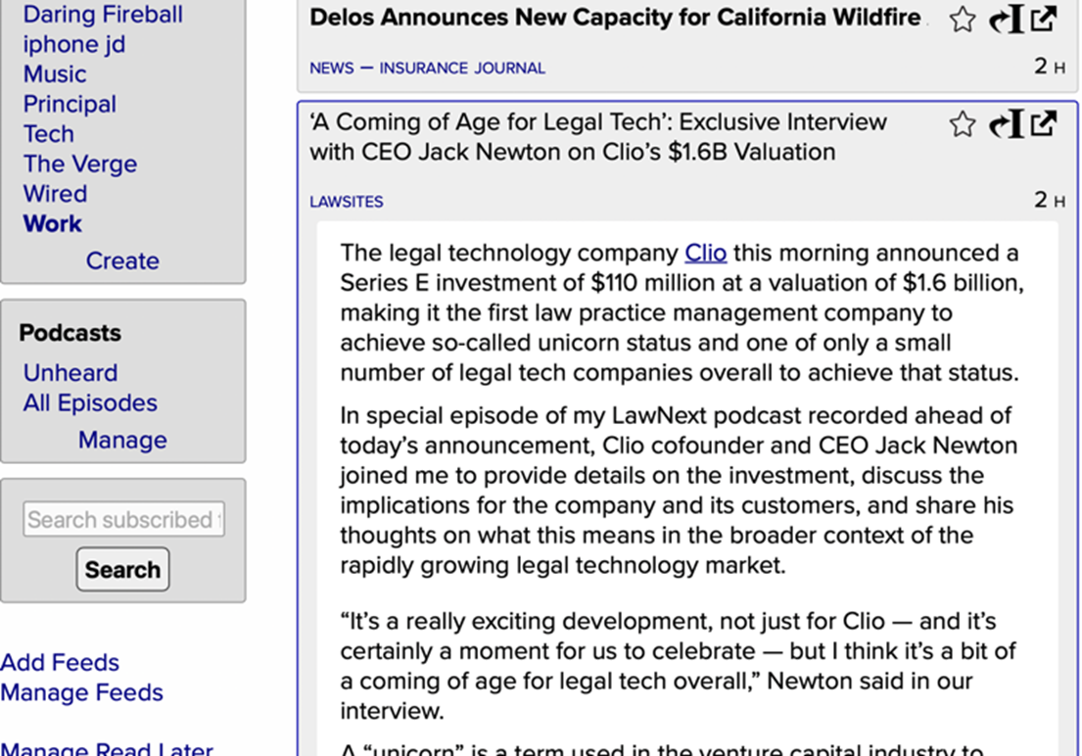Click Create to make a new folder
Viewport: 1082px width, 756px height.
tap(122, 260)
